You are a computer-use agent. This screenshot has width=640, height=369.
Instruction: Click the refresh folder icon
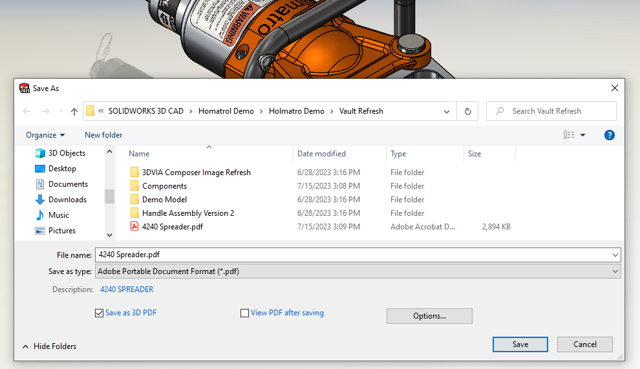tap(467, 111)
